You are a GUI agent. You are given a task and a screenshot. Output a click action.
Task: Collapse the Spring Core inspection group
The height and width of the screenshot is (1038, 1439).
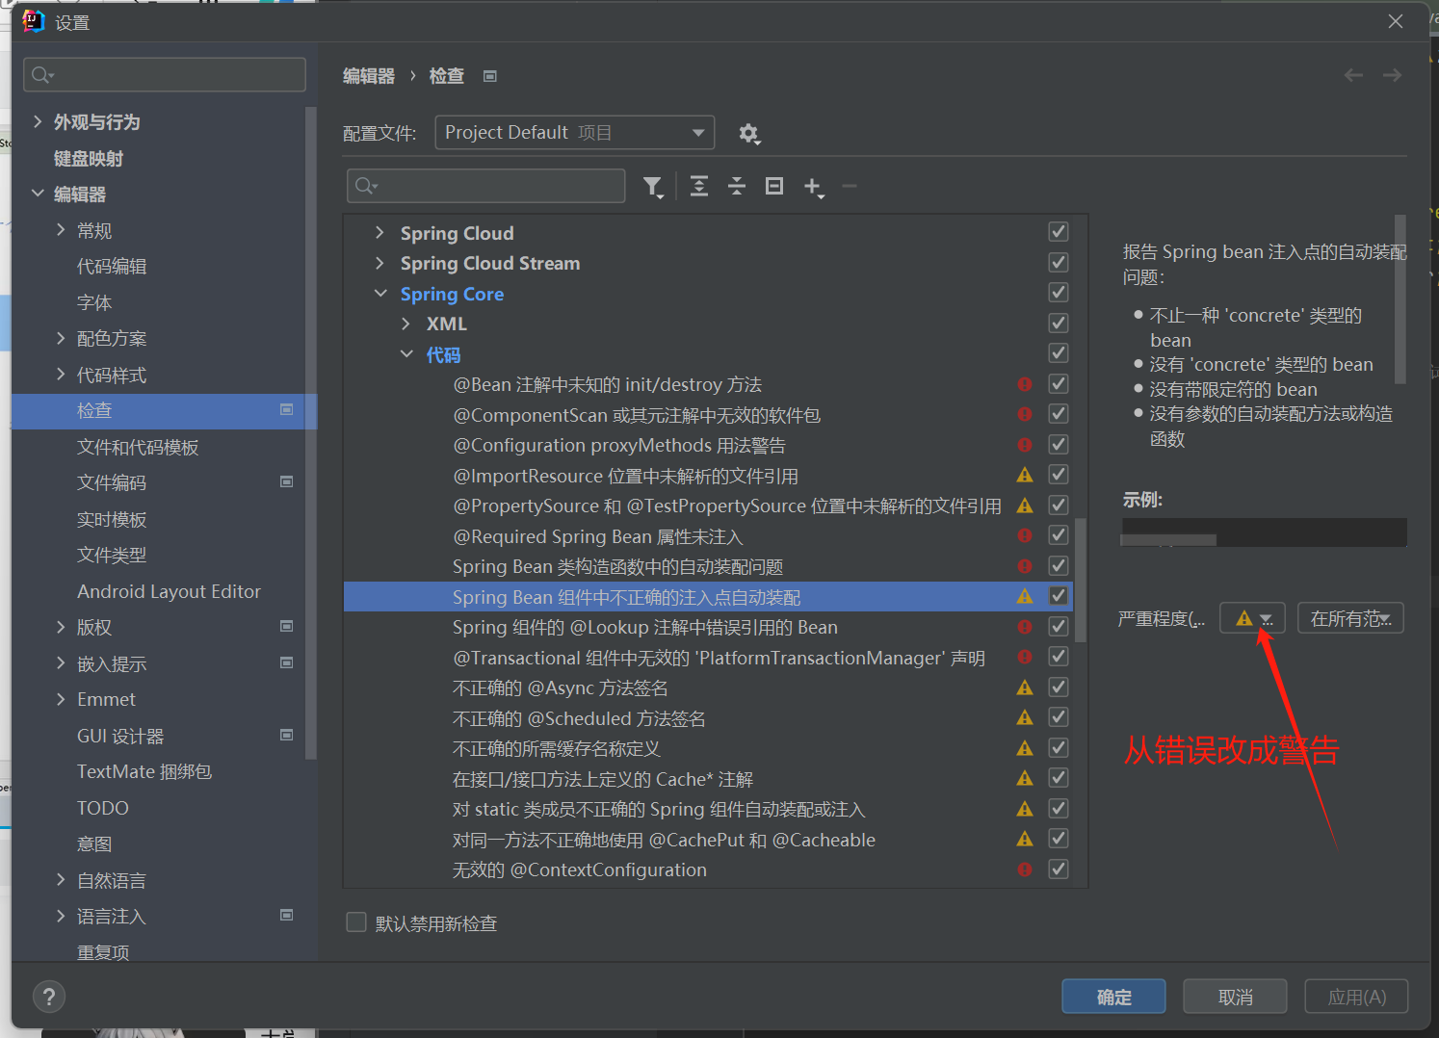tap(380, 294)
